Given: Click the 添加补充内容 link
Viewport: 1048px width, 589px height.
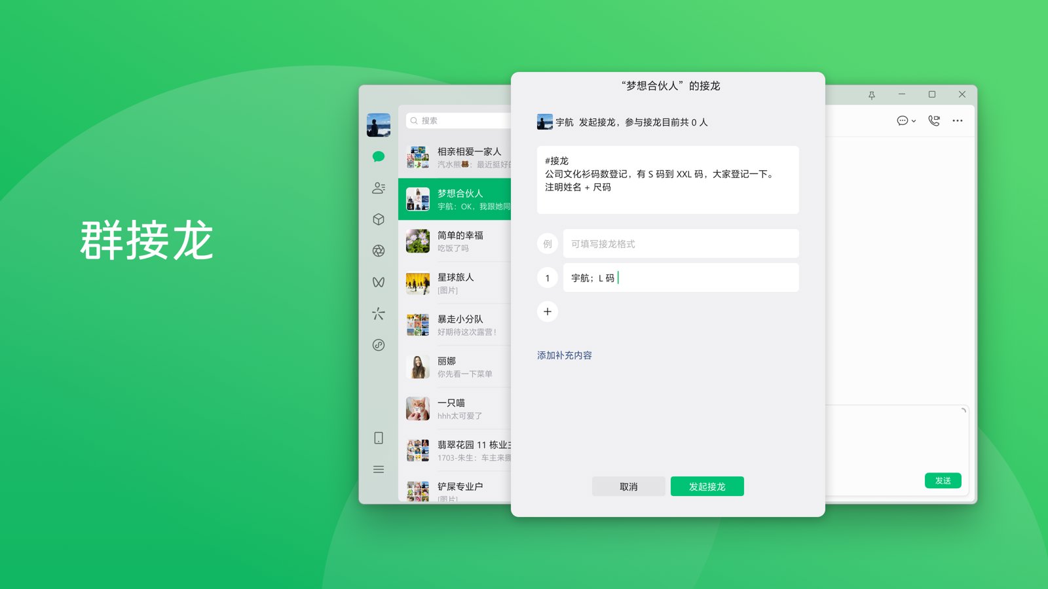Looking at the screenshot, I should click(x=565, y=355).
